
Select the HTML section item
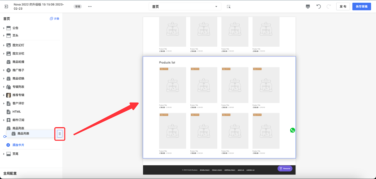tap(16, 112)
